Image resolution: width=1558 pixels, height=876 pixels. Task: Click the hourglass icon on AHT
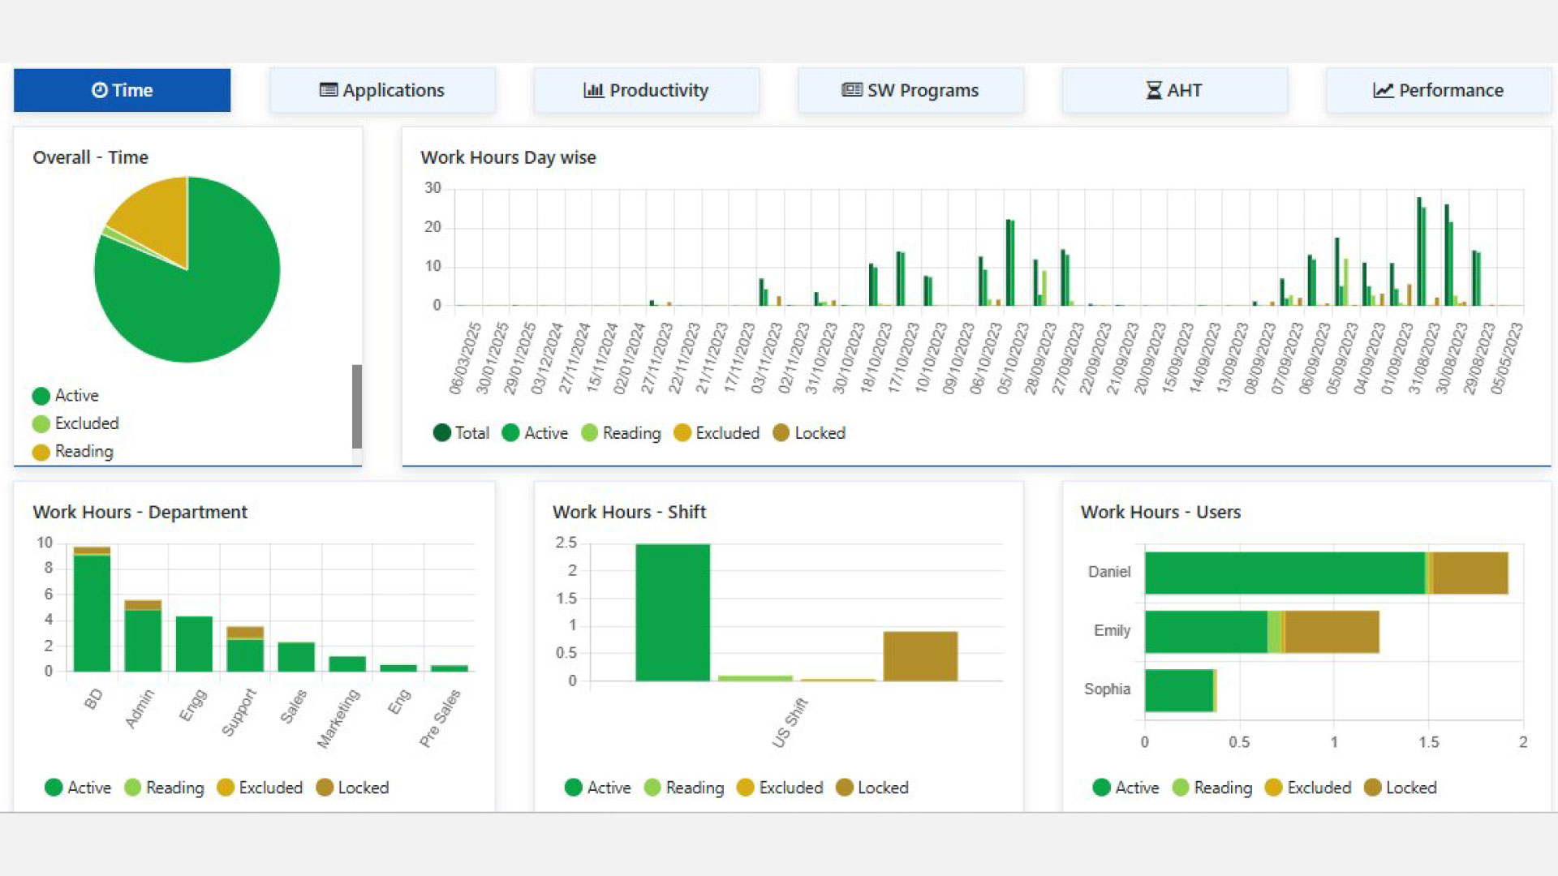coord(1153,90)
